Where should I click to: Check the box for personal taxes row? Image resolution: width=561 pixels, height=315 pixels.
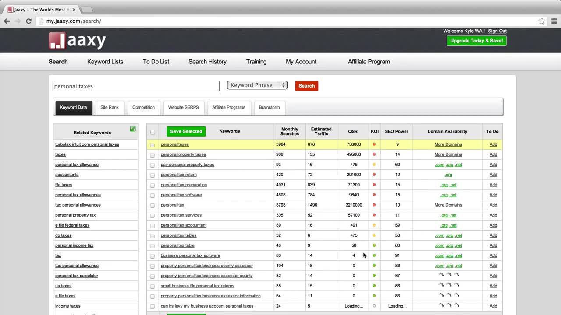[153, 145]
